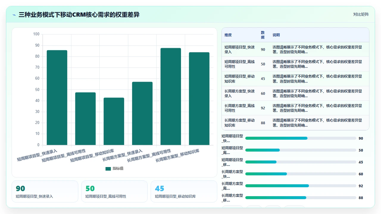Click x-axis label 短周期项目型_快速录入 under the chart

click(37, 155)
